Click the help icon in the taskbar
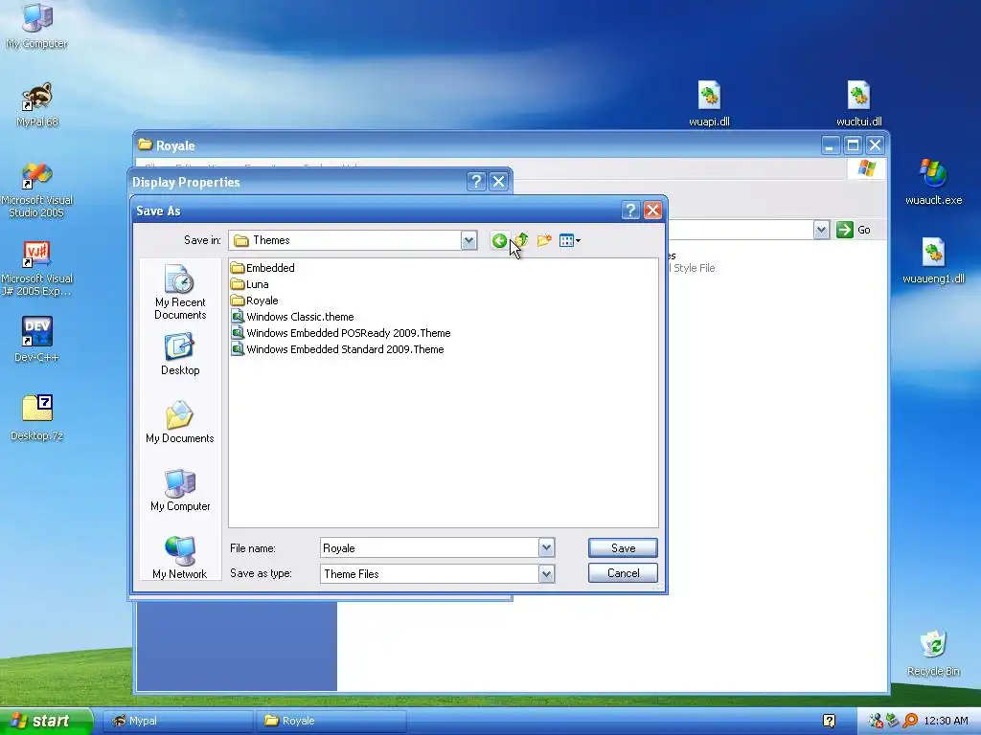This screenshot has height=735, width=981. coord(829,722)
